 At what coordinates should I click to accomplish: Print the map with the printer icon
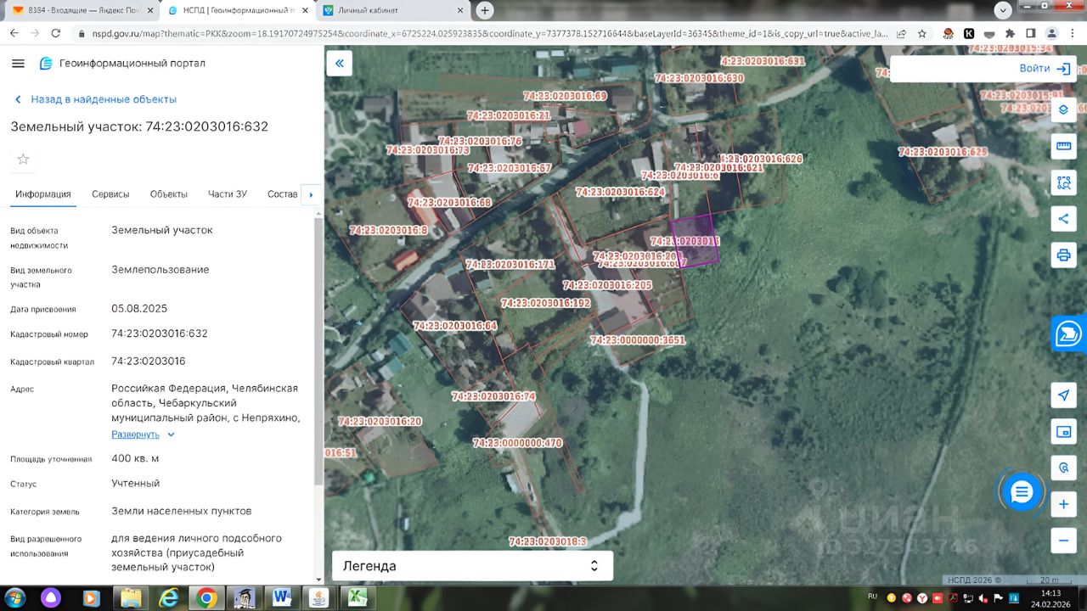point(1063,255)
